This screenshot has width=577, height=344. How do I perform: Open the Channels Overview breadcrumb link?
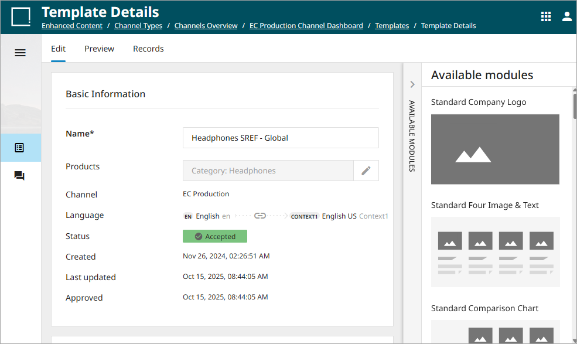pyautogui.click(x=206, y=26)
